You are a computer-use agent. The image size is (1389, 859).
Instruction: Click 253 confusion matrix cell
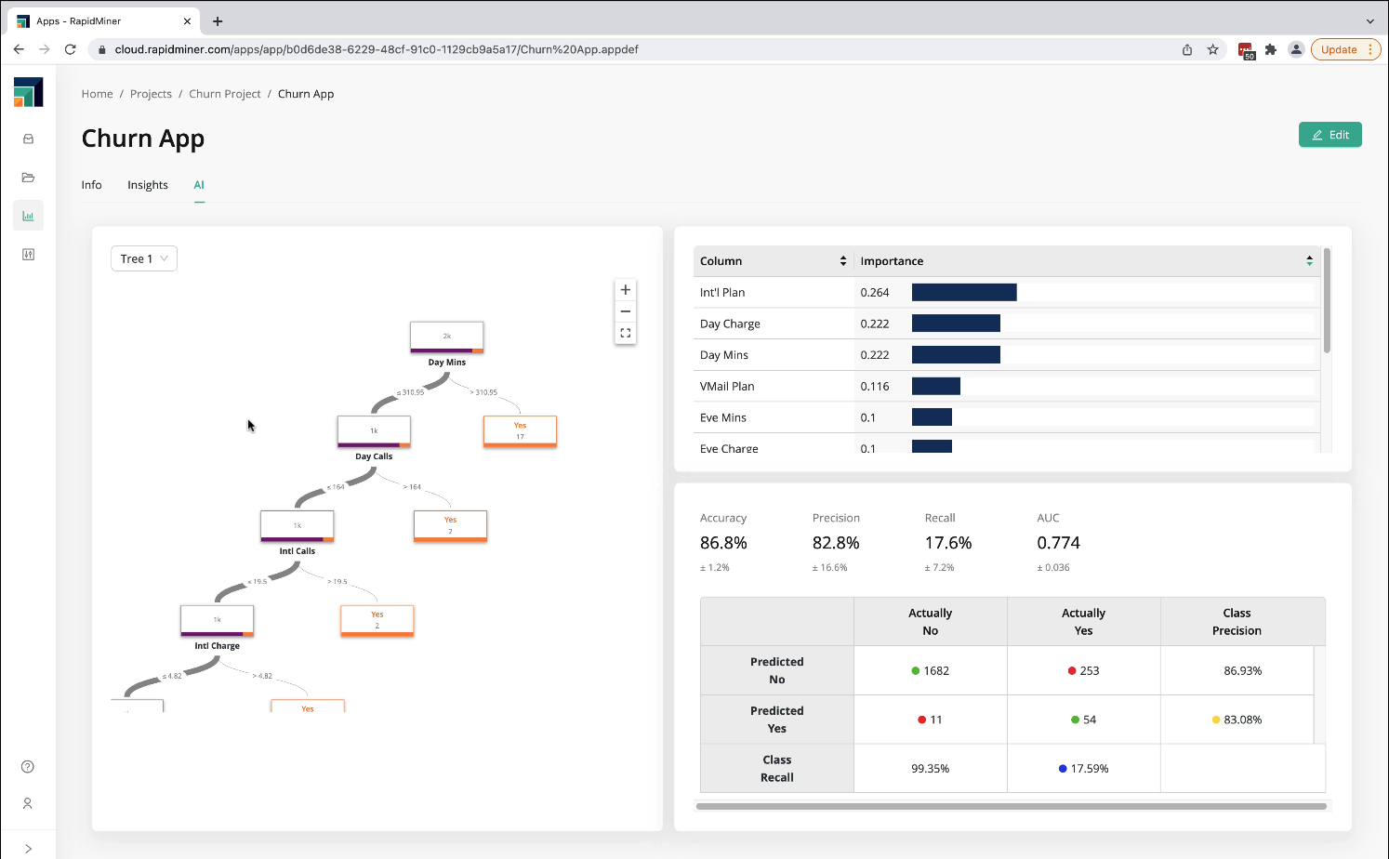[1084, 670]
